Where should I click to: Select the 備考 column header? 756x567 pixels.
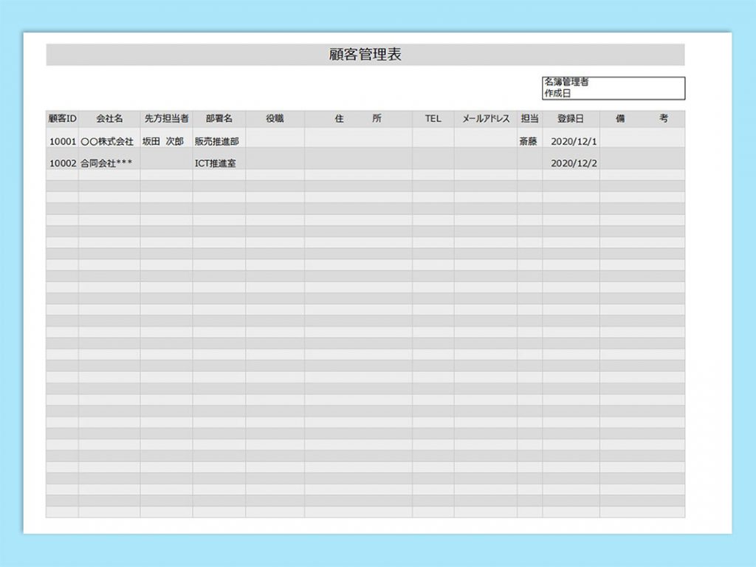click(x=642, y=119)
